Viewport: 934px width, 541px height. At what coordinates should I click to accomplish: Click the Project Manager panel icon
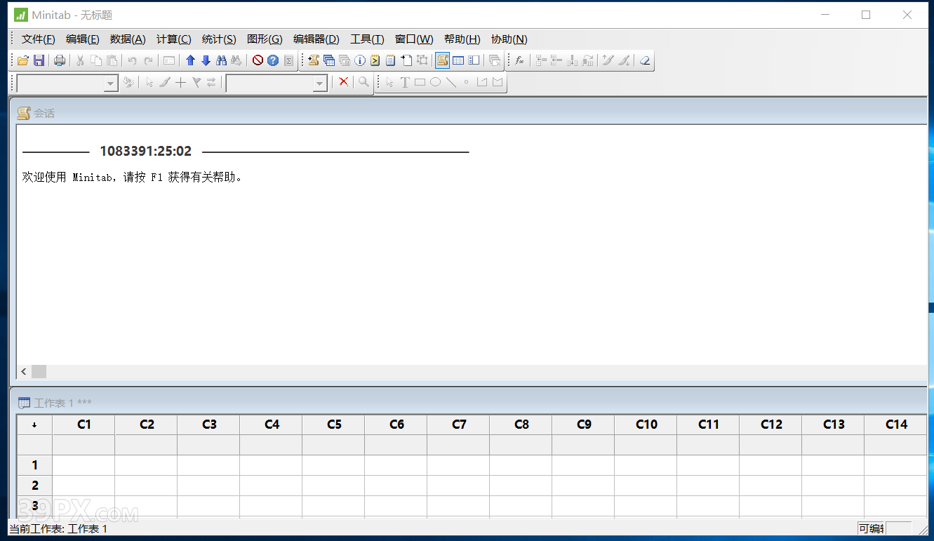tap(474, 61)
